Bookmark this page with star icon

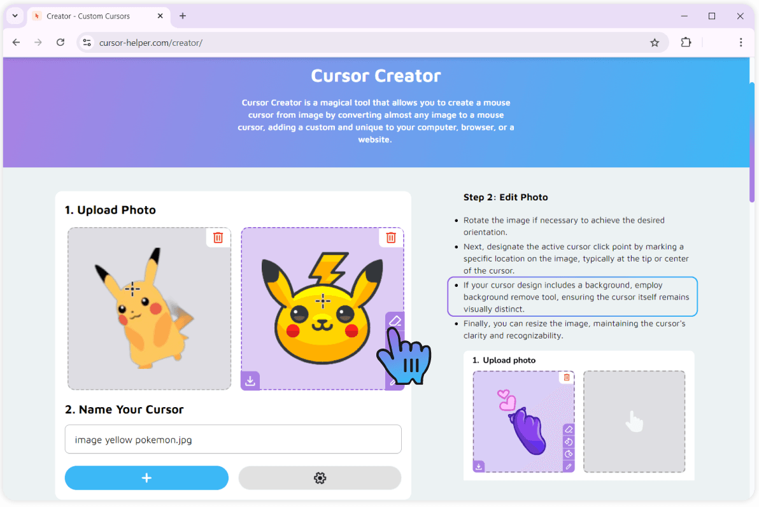coord(655,43)
